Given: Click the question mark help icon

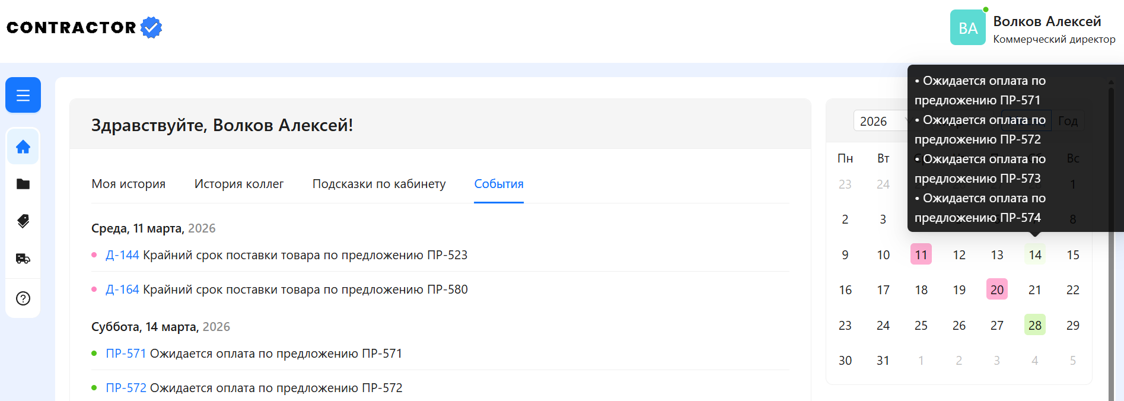Looking at the screenshot, I should tap(23, 298).
